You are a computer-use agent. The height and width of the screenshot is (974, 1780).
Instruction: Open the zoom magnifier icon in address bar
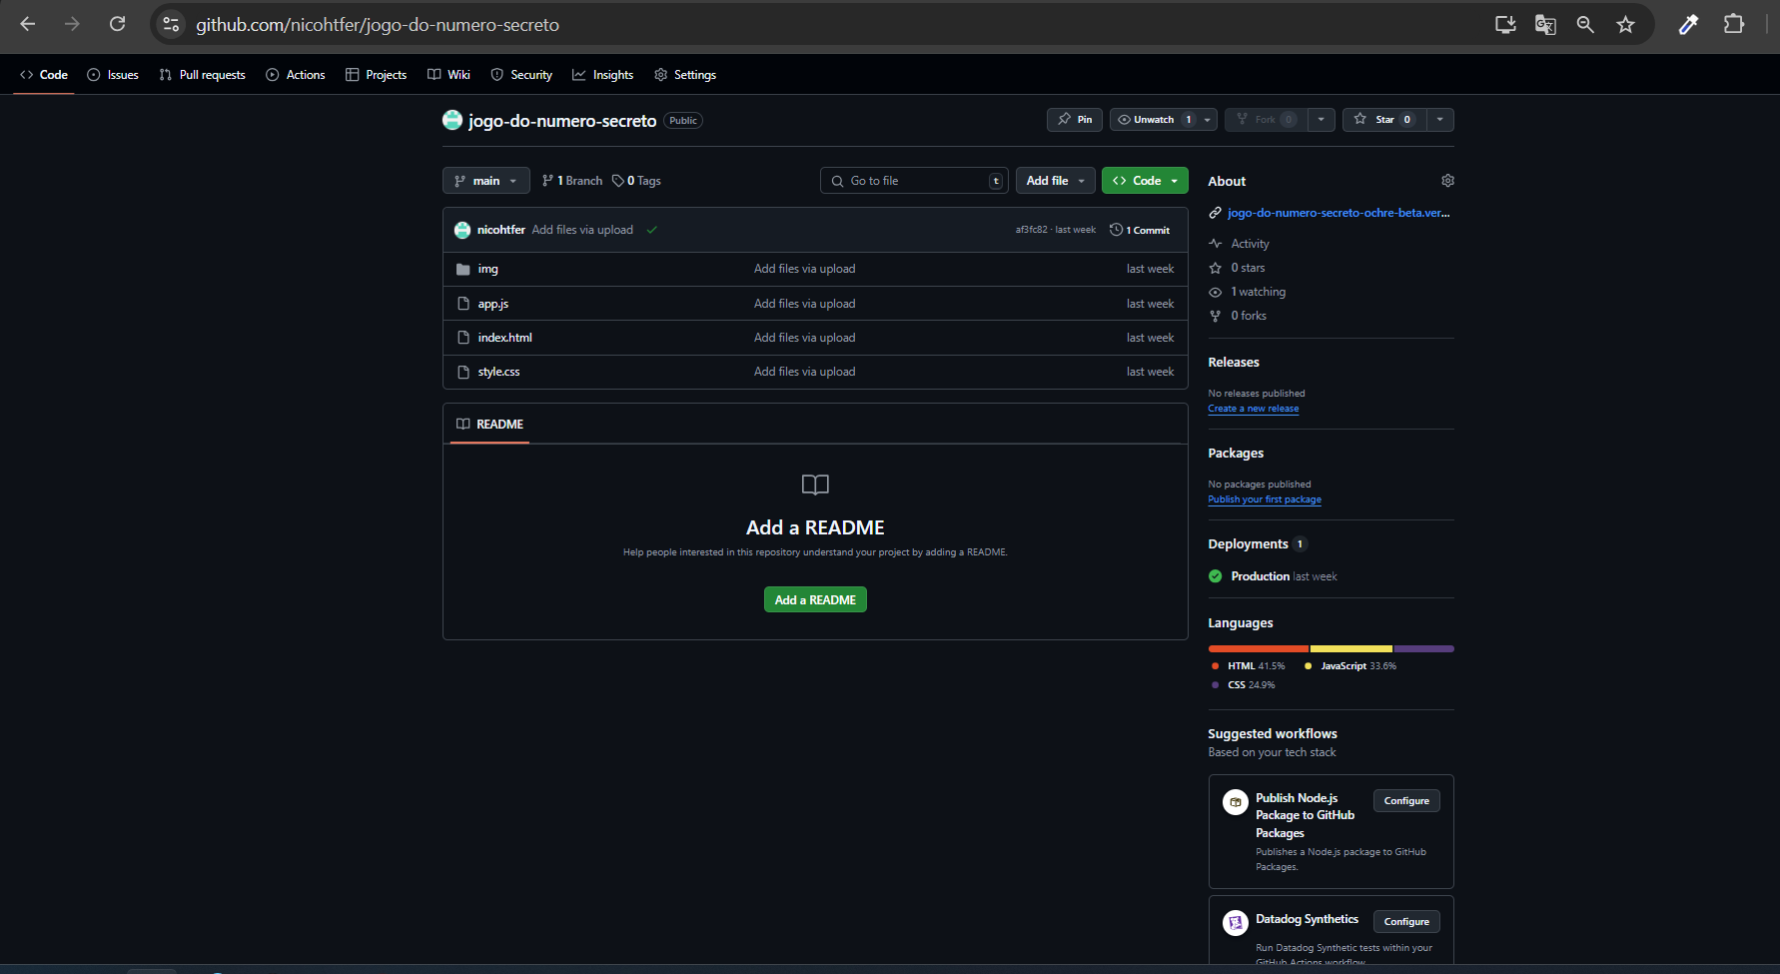pos(1585,24)
